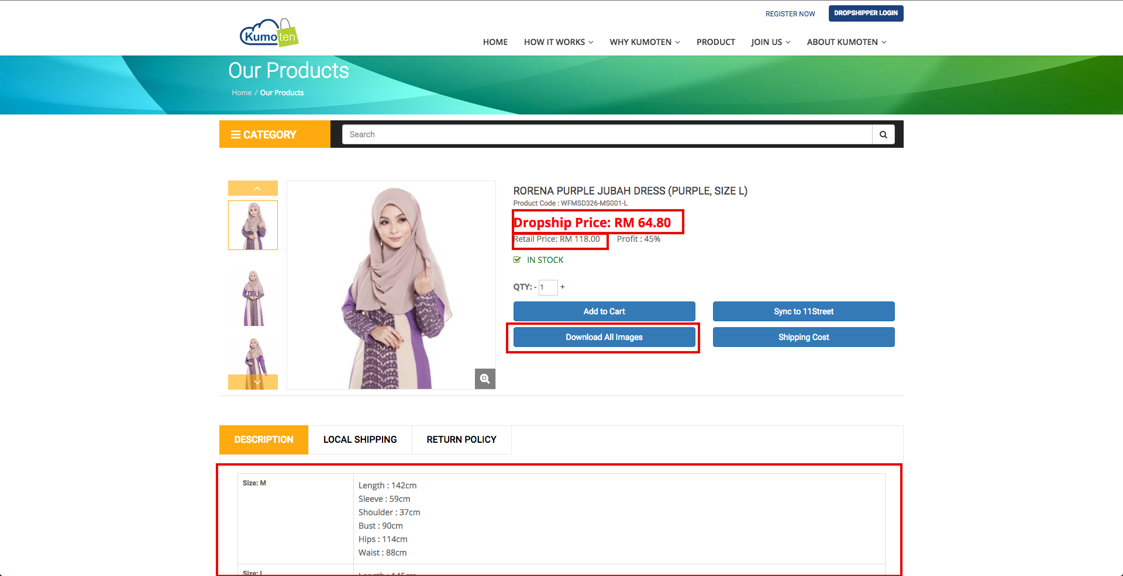The width and height of the screenshot is (1123, 576).
Task: Switch to the RETURN POLICY tab
Action: coord(461,440)
